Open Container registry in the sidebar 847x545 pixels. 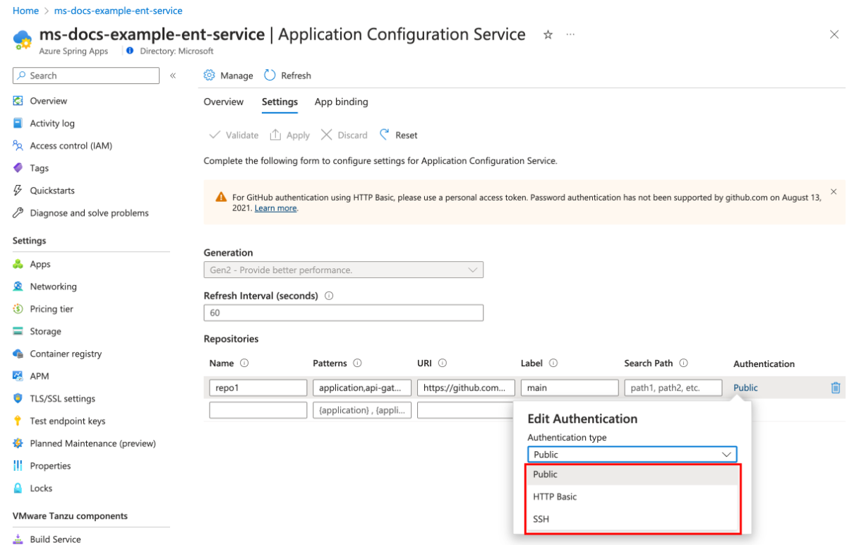pyautogui.click(x=66, y=354)
